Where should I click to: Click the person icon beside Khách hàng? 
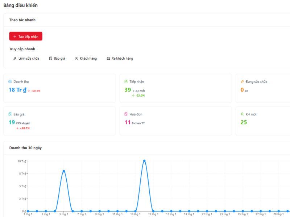76,59
